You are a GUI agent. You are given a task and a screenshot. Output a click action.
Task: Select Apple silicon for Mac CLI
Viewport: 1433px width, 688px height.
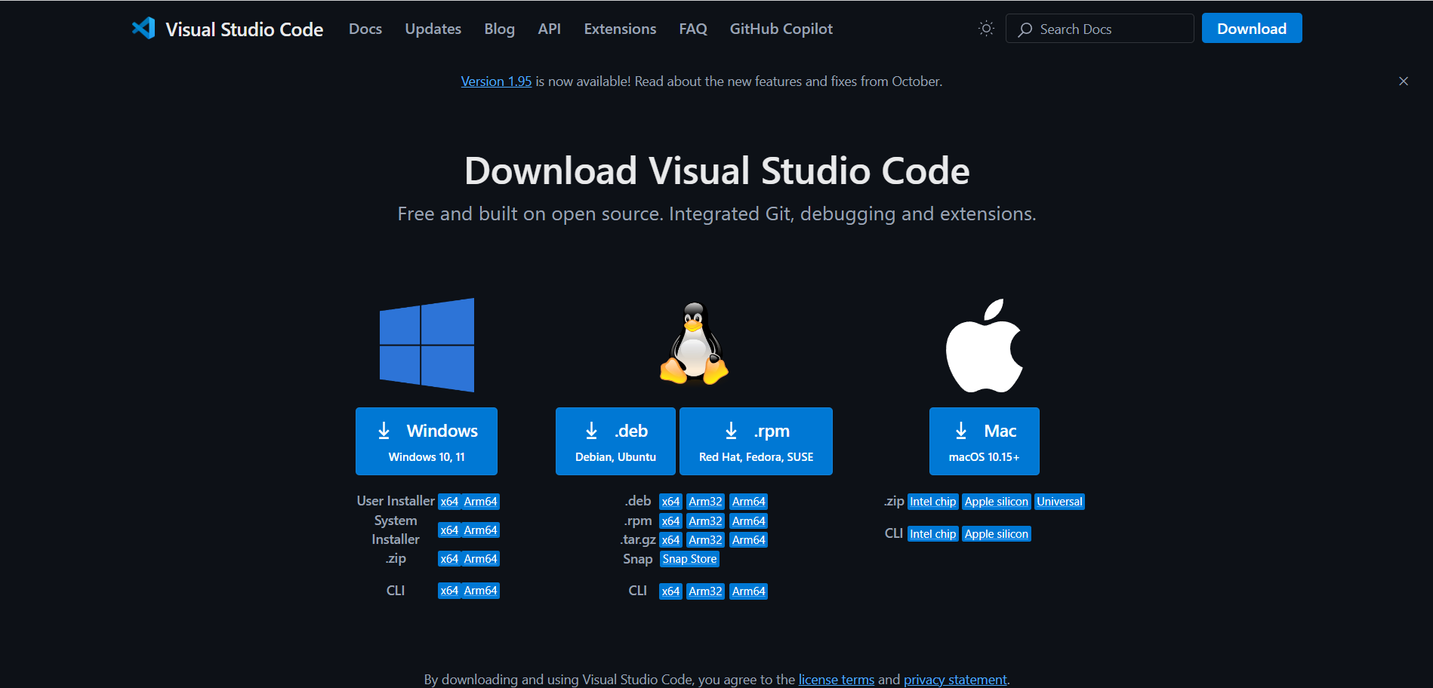coord(997,534)
